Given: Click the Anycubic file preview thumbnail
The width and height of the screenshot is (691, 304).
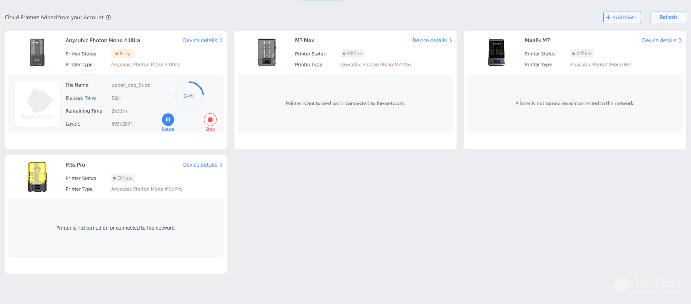Looking at the screenshot, I should [37, 104].
